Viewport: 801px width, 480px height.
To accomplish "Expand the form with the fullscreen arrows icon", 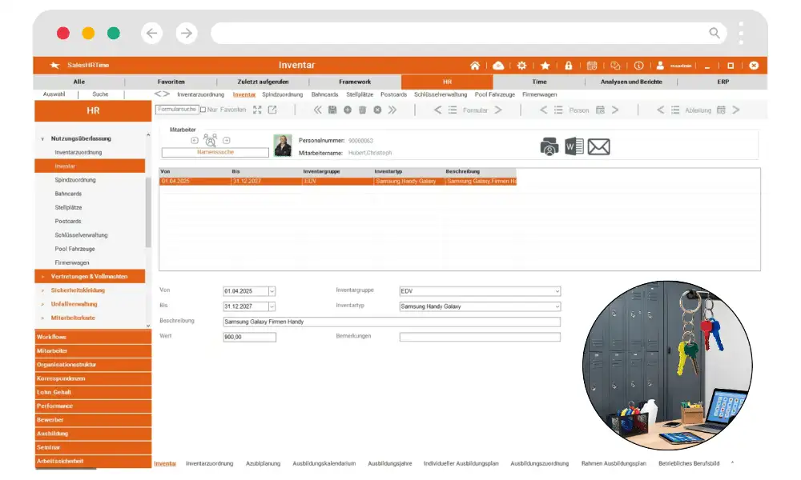I will pyautogui.click(x=257, y=110).
